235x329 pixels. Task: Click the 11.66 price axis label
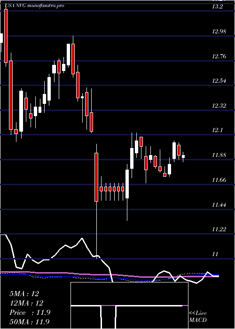[219, 180]
